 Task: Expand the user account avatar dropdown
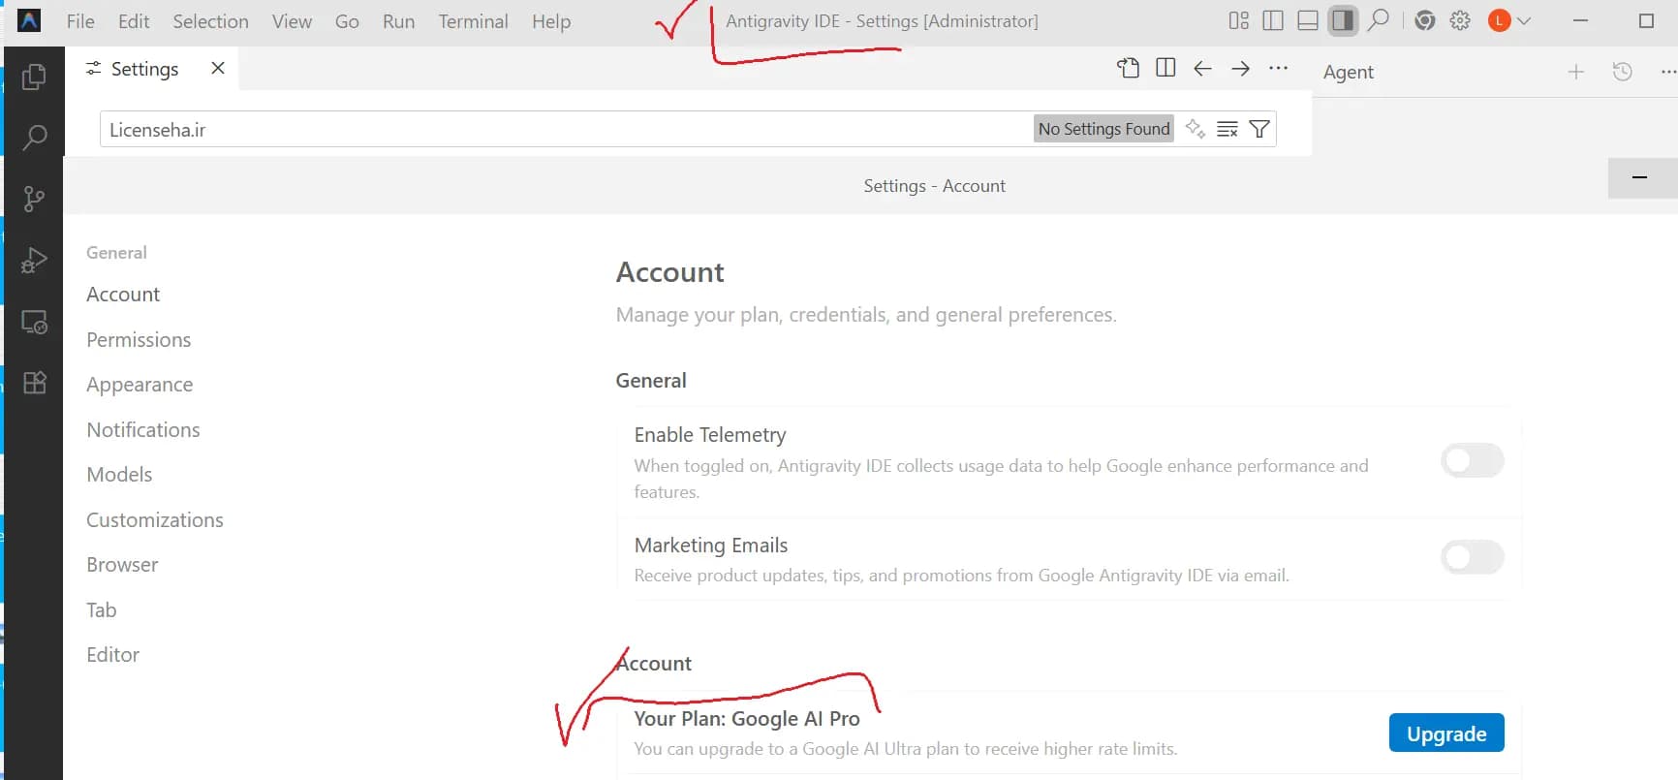1509,20
